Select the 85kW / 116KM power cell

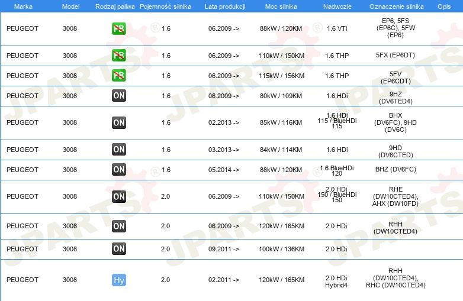pos(281,122)
